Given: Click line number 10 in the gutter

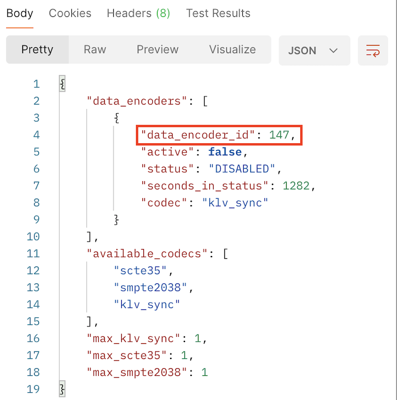Looking at the screenshot, I should click(x=33, y=237).
